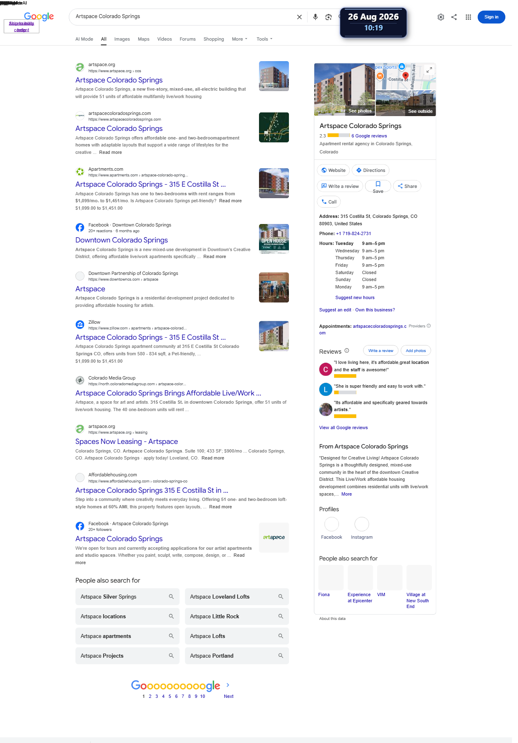Switch to the Maps tab
The image size is (518, 743).
click(x=143, y=39)
